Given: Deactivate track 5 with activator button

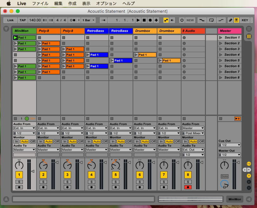Looking at the screenshot, I should (115, 175).
